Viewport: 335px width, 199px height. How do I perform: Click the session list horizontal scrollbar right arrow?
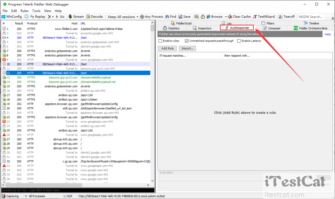point(148,185)
